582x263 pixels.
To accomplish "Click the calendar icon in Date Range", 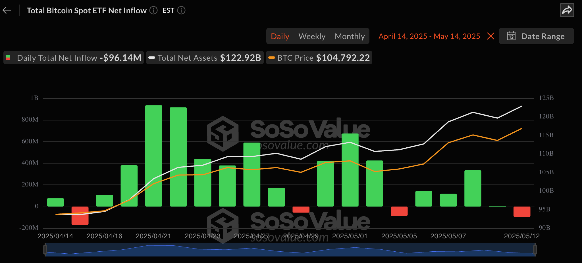I will click(x=511, y=36).
